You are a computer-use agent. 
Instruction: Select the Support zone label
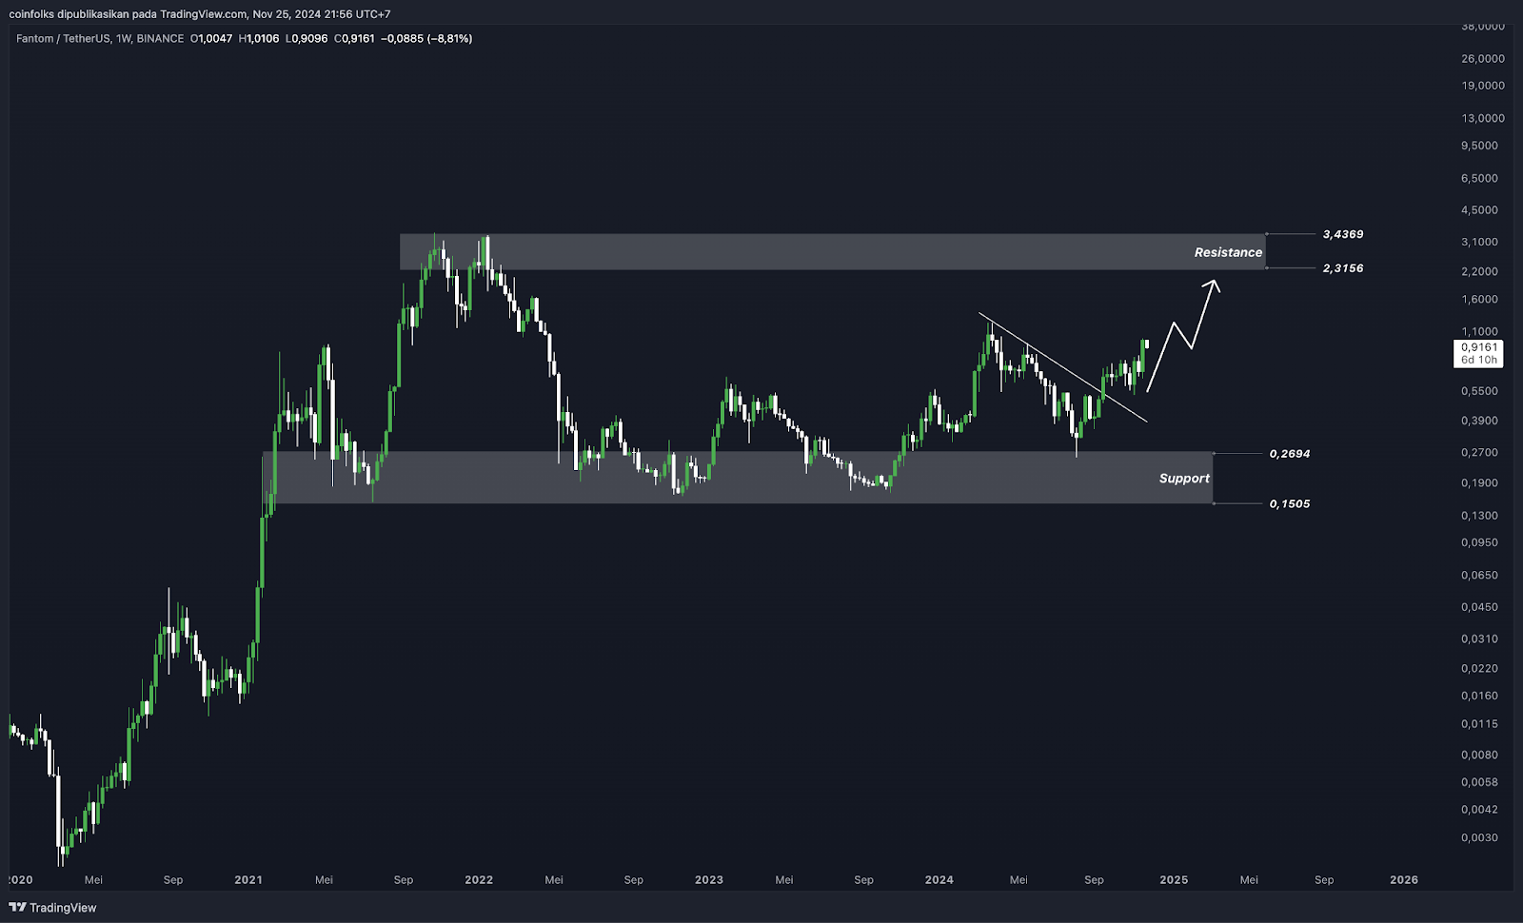[x=1184, y=479]
